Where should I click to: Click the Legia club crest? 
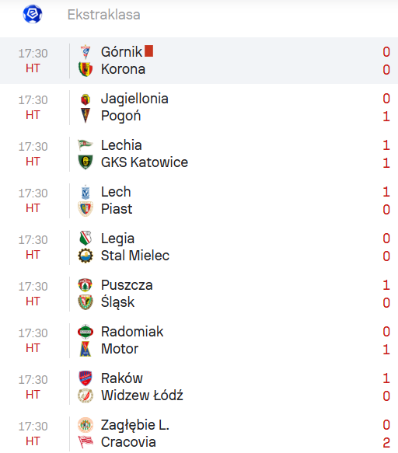click(x=86, y=239)
